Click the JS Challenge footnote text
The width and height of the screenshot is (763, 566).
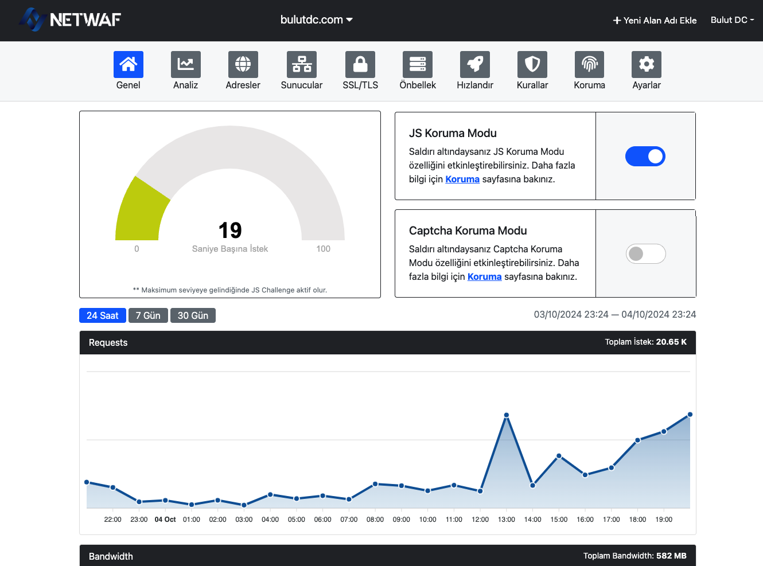tap(230, 290)
